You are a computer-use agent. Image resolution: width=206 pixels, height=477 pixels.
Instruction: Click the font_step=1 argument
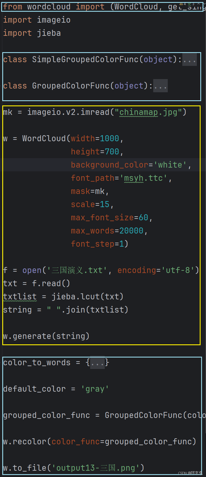coord(97,244)
